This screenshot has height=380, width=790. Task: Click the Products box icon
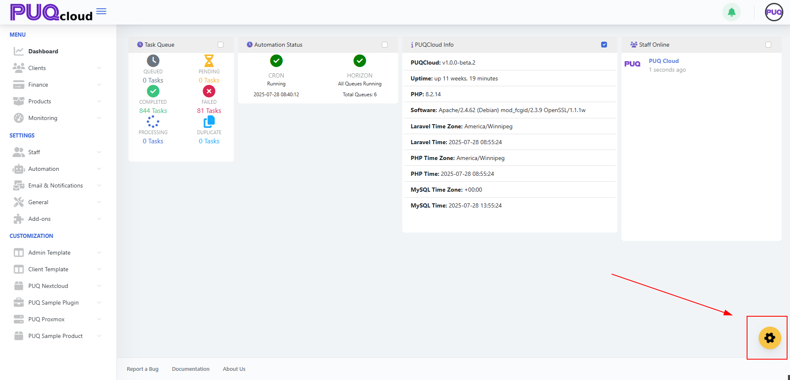19,101
